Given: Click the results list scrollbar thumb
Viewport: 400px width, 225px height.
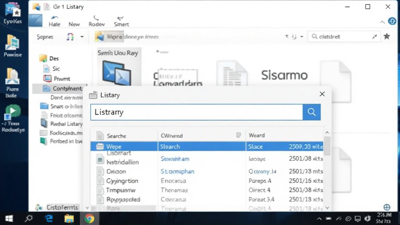Looking at the screenshot, I should pyautogui.click(x=327, y=146).
